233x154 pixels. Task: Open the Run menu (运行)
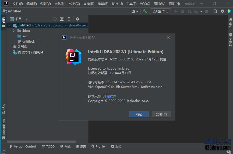point(117,4)
